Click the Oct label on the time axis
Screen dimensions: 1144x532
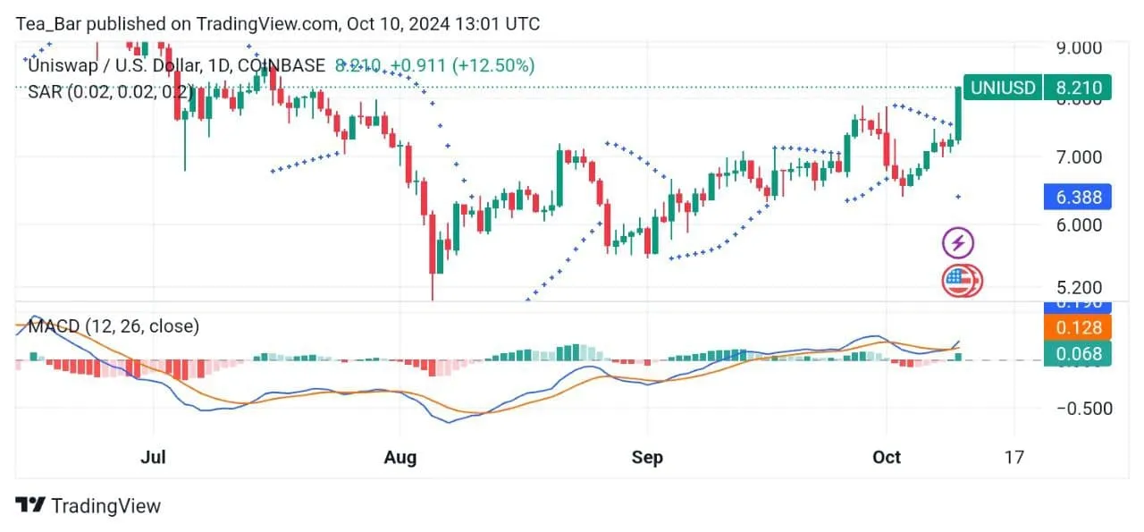coord(887,457)
